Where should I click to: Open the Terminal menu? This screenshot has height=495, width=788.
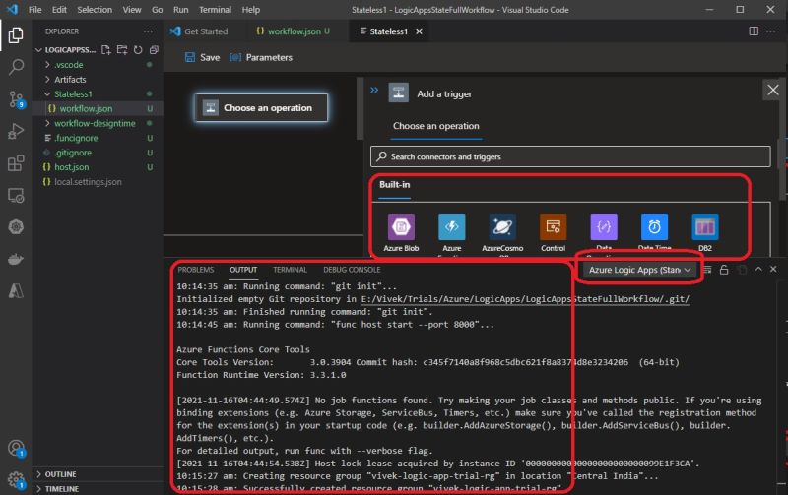[x=215, y=10]
